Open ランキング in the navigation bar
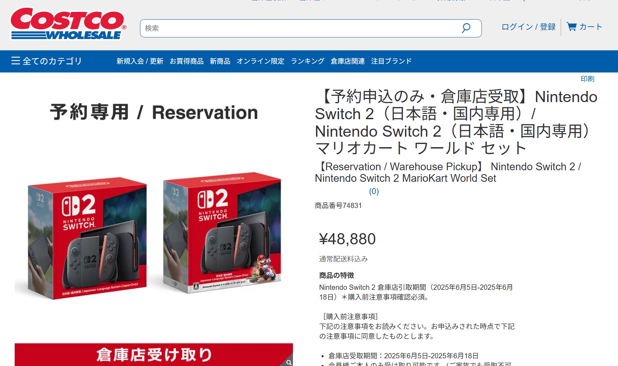 coord(308,61)
